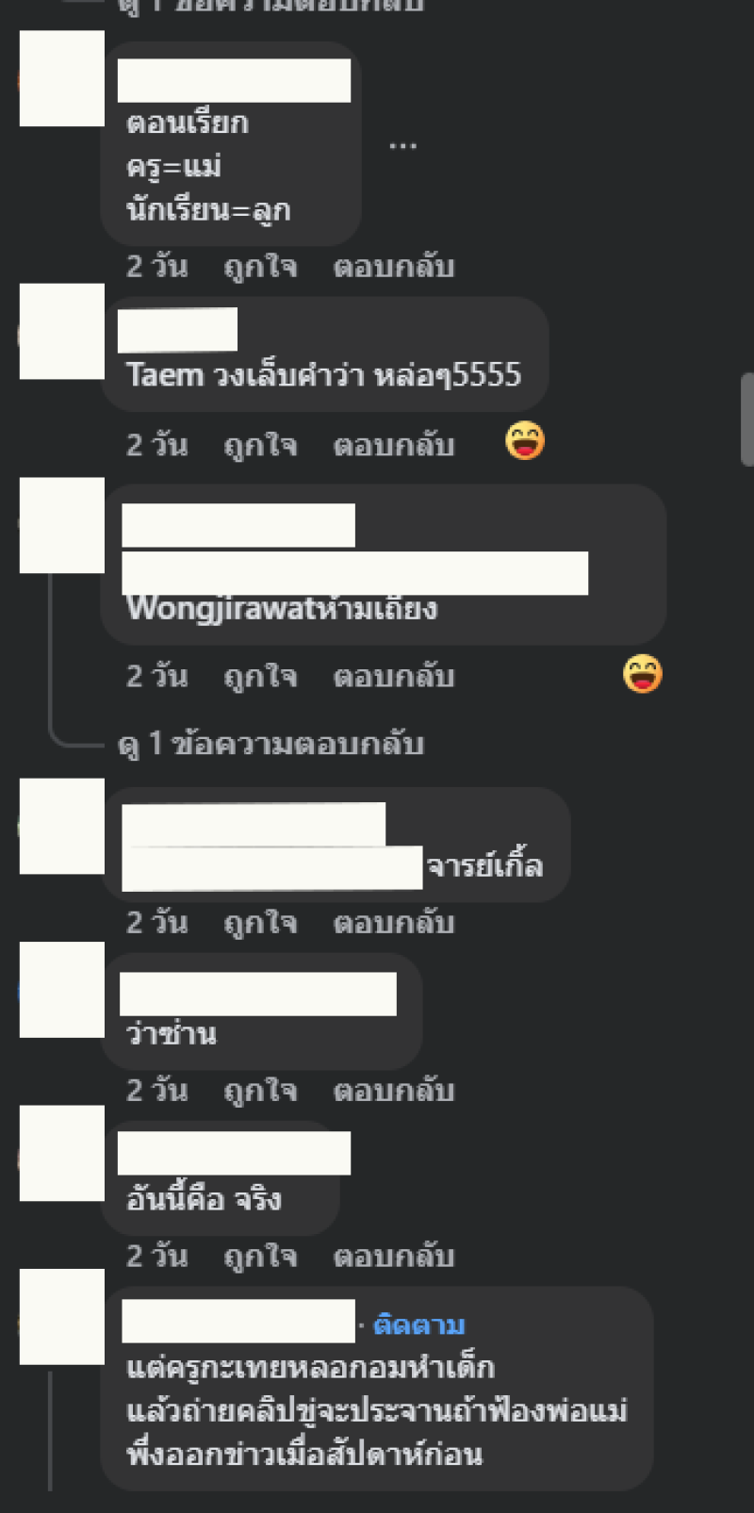
Task: Open avatar of the ครูกะเทย comment author
Action: [x=62, y=1317]
